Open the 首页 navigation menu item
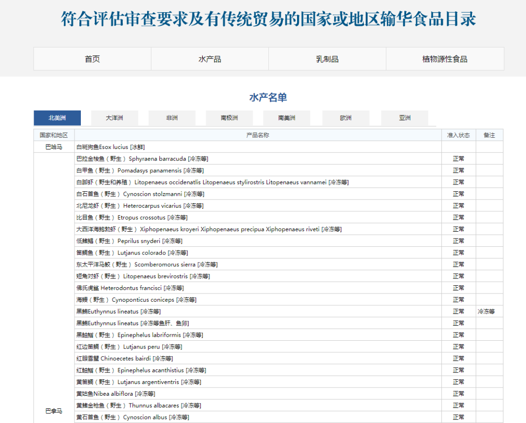 [x=92, y=59]
